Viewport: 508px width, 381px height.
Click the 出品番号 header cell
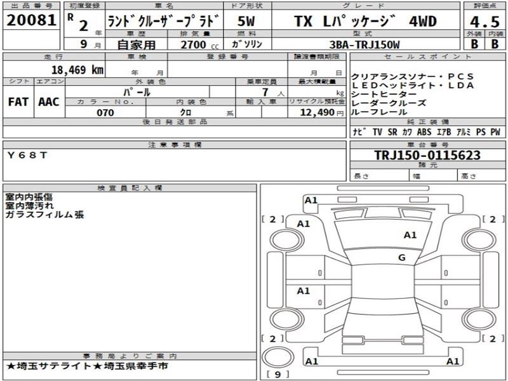pos(31,6)
